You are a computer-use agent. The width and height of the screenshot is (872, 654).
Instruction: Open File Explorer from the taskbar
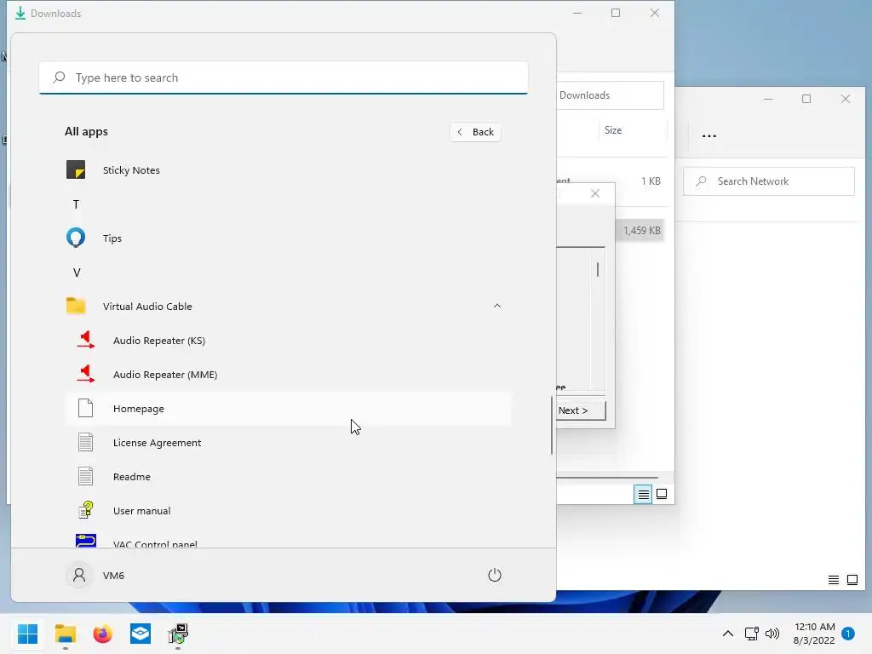coord(66,634)
